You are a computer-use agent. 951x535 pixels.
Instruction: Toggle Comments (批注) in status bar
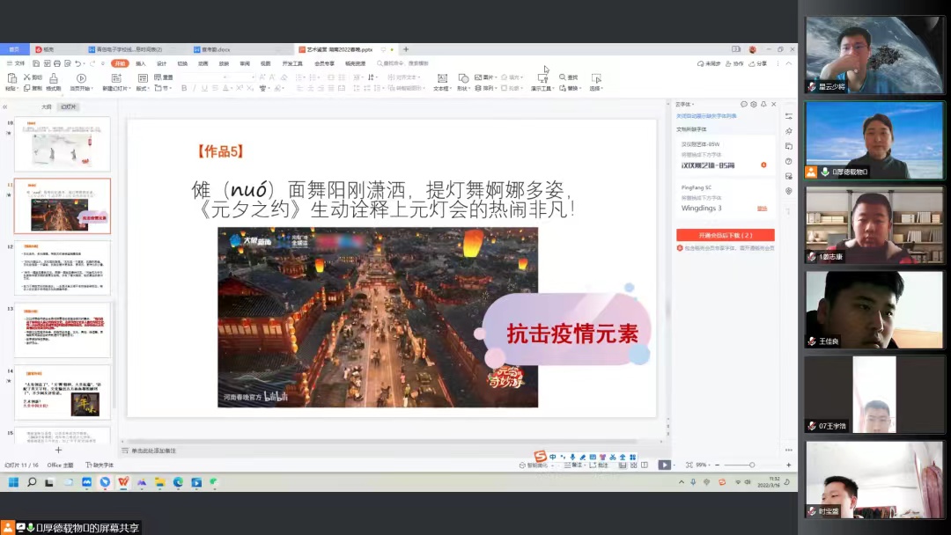(599, 465)
